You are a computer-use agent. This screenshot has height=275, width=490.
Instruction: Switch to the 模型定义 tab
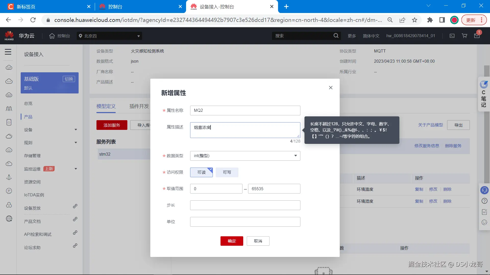(x=106, y=106)
